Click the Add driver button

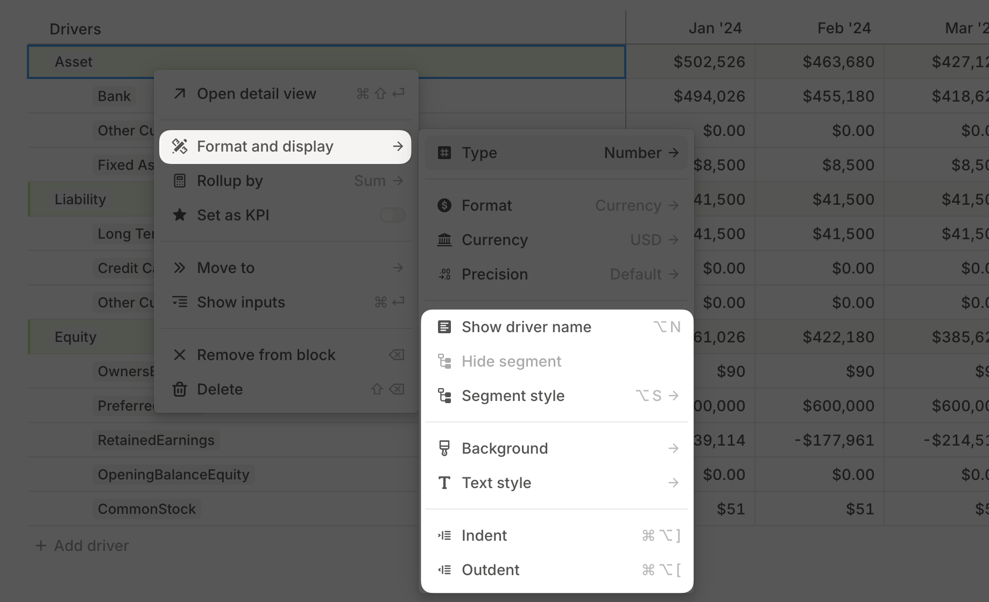click(x=82, y=545)
